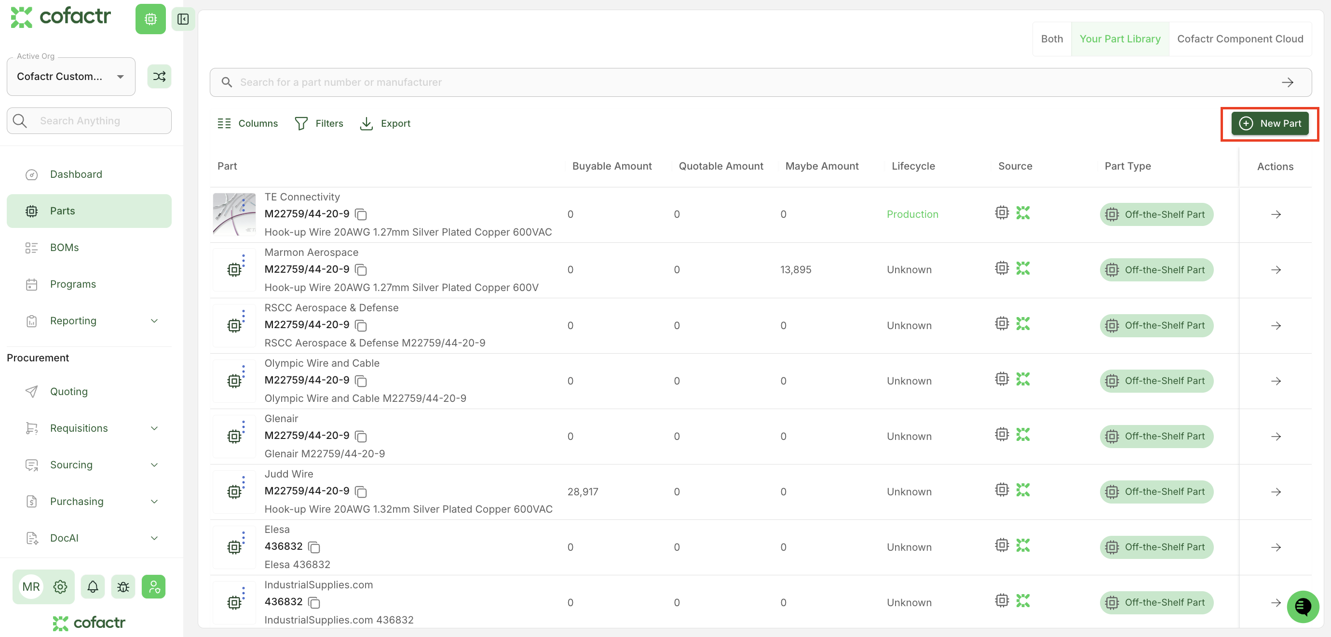Image resolution: width=1331 pixels, height=637 pixels.
Task: Click the green chip icon button in header
Action: tap(150, 19)
